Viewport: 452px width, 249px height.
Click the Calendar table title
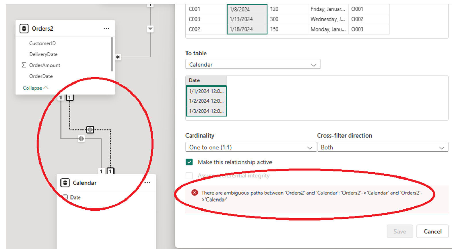pos(85,183)
